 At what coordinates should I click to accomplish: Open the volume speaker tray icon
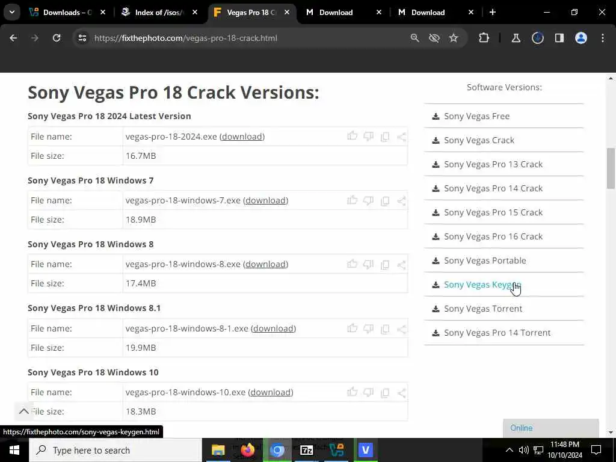(x=523, y=450)
